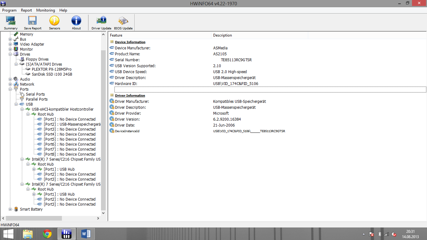
Task: Open the Help menu
Action: coord(63,10)
